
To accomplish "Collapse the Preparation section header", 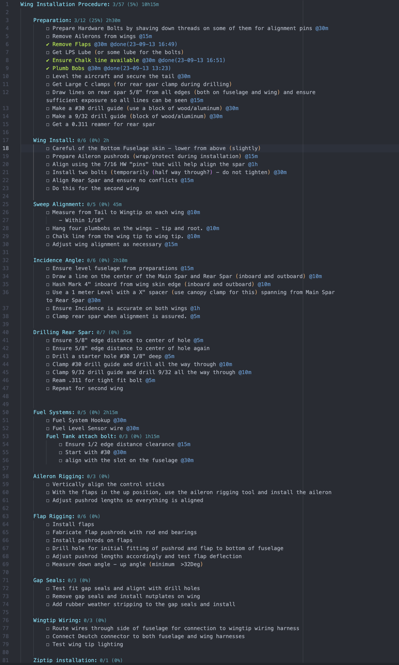I will [48, 20].
